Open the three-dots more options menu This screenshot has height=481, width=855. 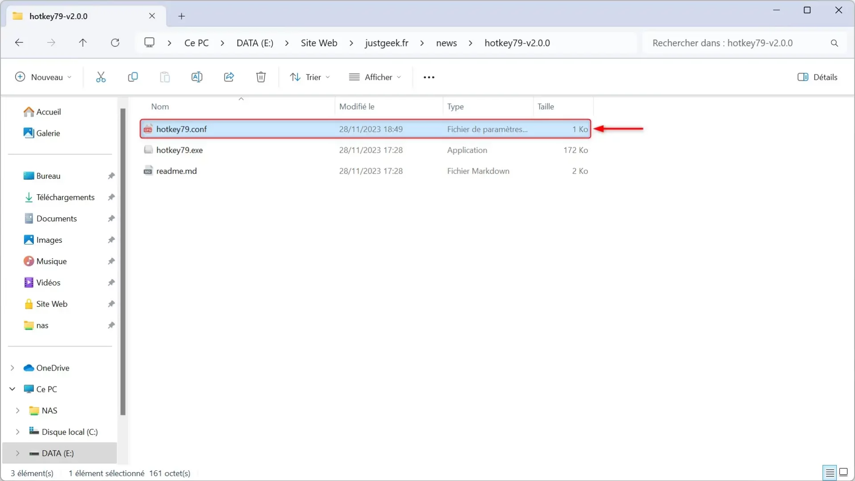coord(429,77)
